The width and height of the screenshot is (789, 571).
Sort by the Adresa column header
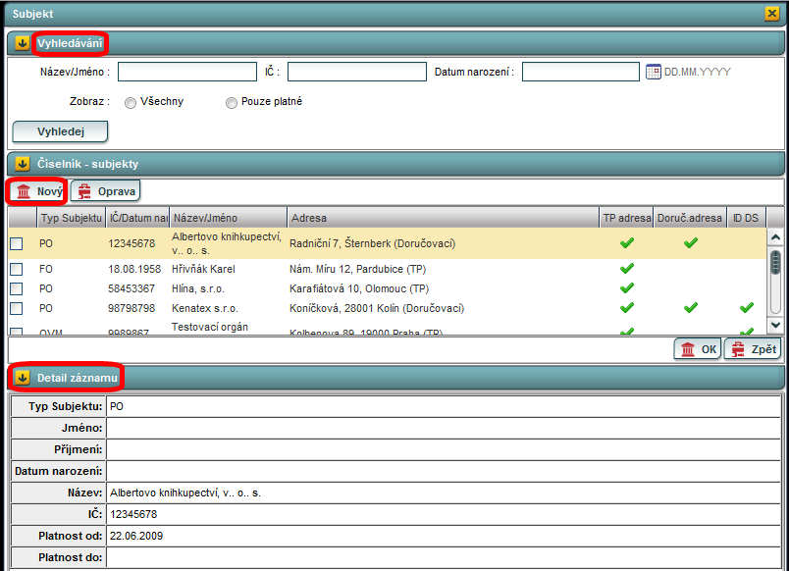point(444,218)
